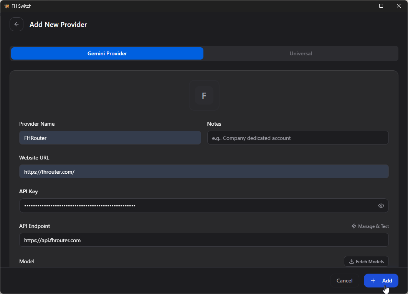Click the Provider Name field

click(x=110, y=138)
